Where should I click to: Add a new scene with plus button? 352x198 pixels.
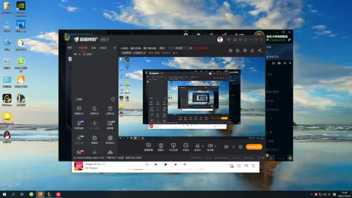(115, 48)
